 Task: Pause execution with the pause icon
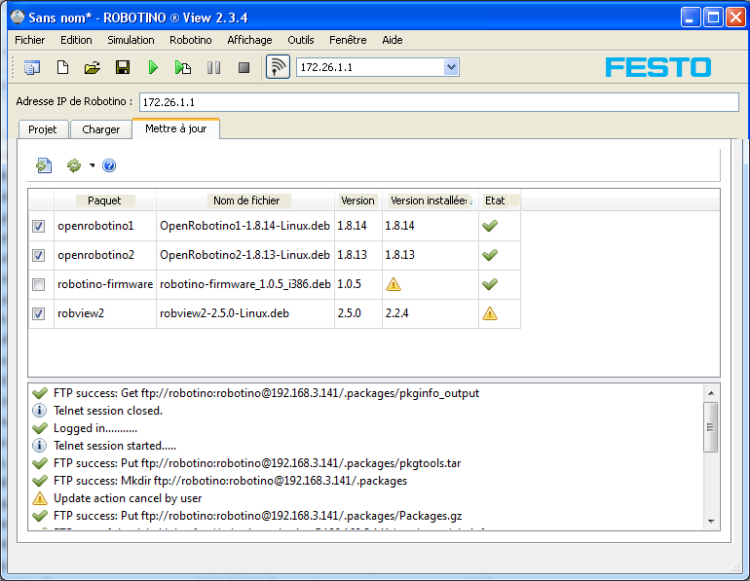click(214, 67)
